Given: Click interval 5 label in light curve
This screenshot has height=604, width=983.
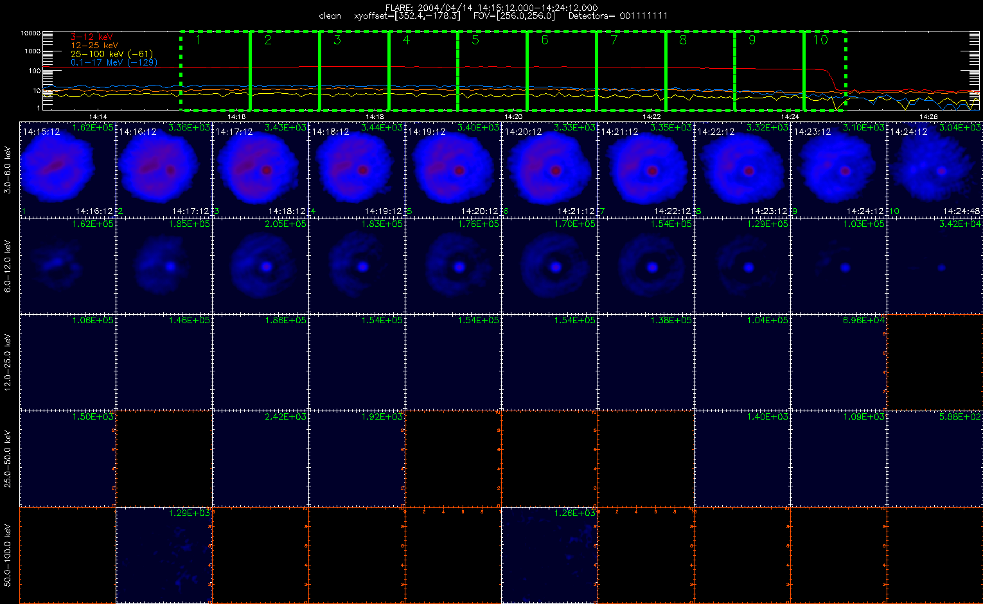Looking at the screenshot, I should pyautogui.click(x=475, y=40).
